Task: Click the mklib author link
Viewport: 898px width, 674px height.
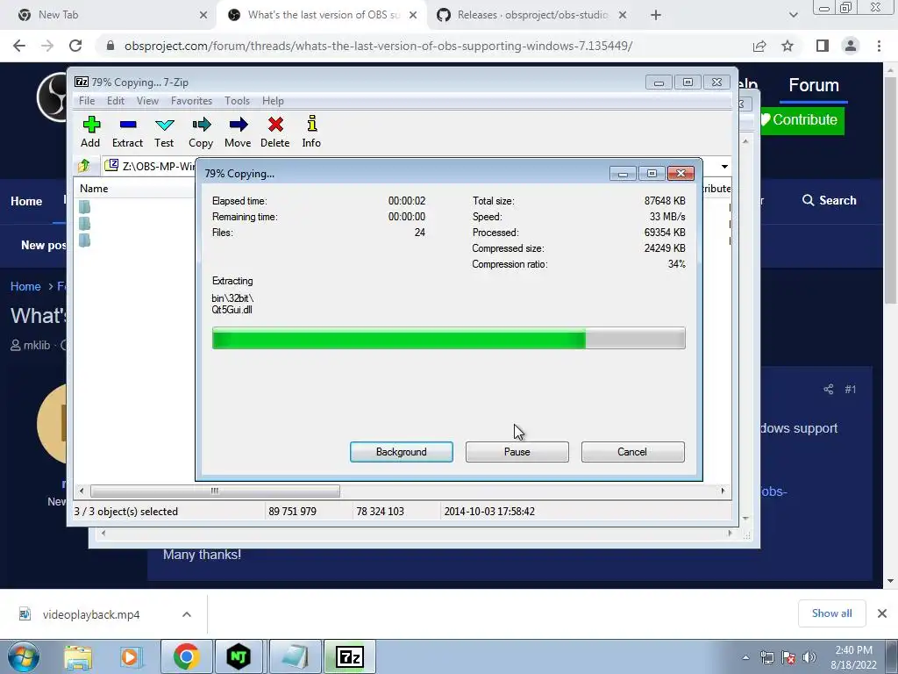Action: [x=37, y=346]
